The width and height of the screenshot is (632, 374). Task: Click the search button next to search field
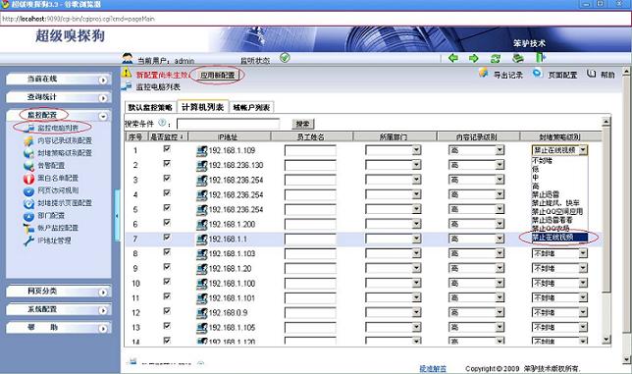(302, 124)
